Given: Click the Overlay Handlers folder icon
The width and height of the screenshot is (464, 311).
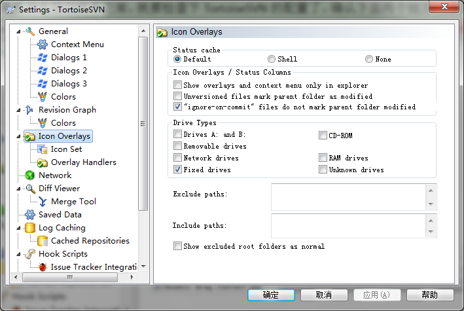Looking at the screenshot, I should click(x=43, y=162).
